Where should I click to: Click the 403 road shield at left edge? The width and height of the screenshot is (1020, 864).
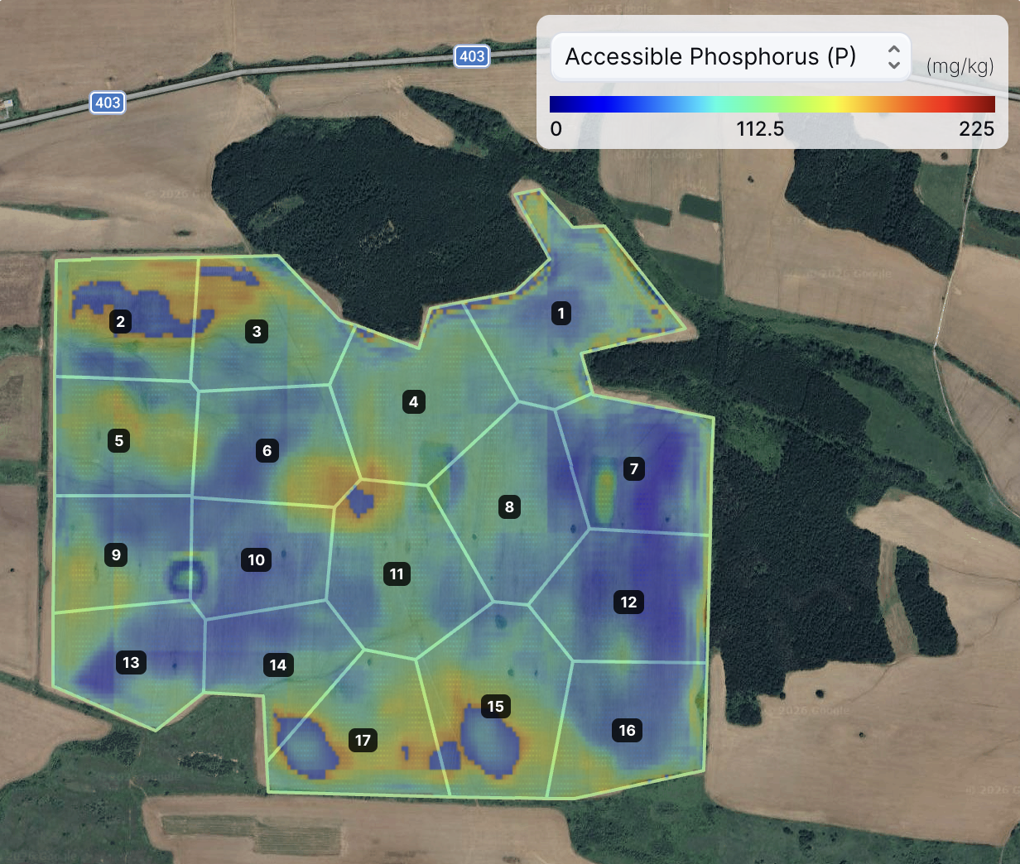[x=108, y=103]
